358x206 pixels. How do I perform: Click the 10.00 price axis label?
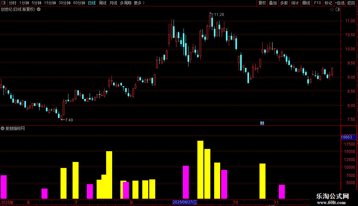coord(350,49)
